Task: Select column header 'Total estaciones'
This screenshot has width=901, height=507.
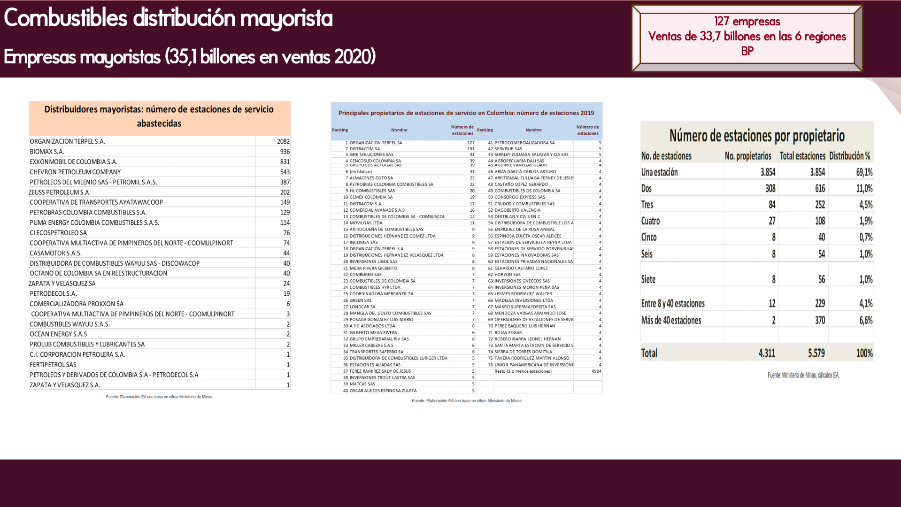Action: (x=802, y=156)
